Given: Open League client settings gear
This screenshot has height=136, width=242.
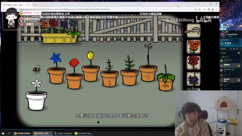Looking at the screenshot, I should coord(236,32).
